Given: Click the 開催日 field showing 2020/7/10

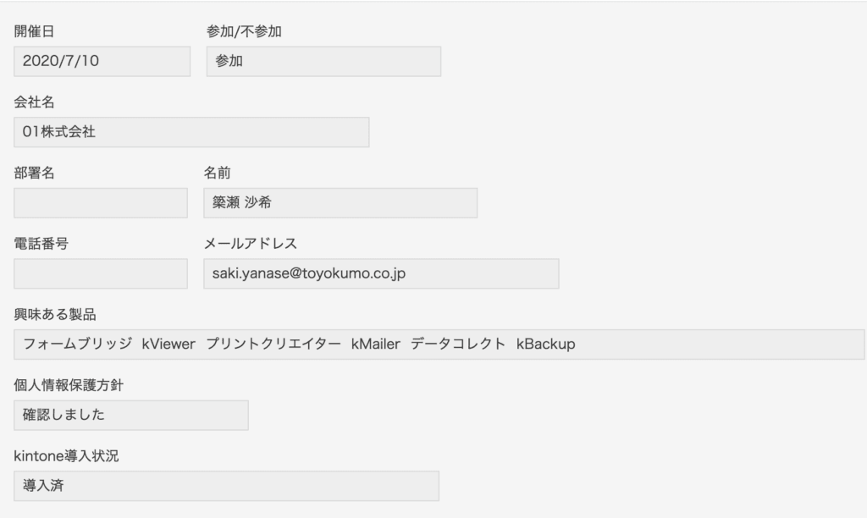Looking at the screenshot, I should pyautogui.click(x=102, y=61).
